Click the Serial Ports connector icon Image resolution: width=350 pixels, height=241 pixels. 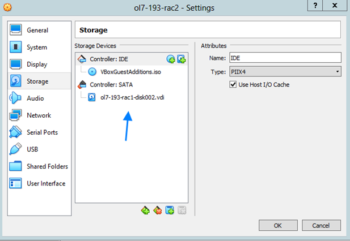point(15,132)
